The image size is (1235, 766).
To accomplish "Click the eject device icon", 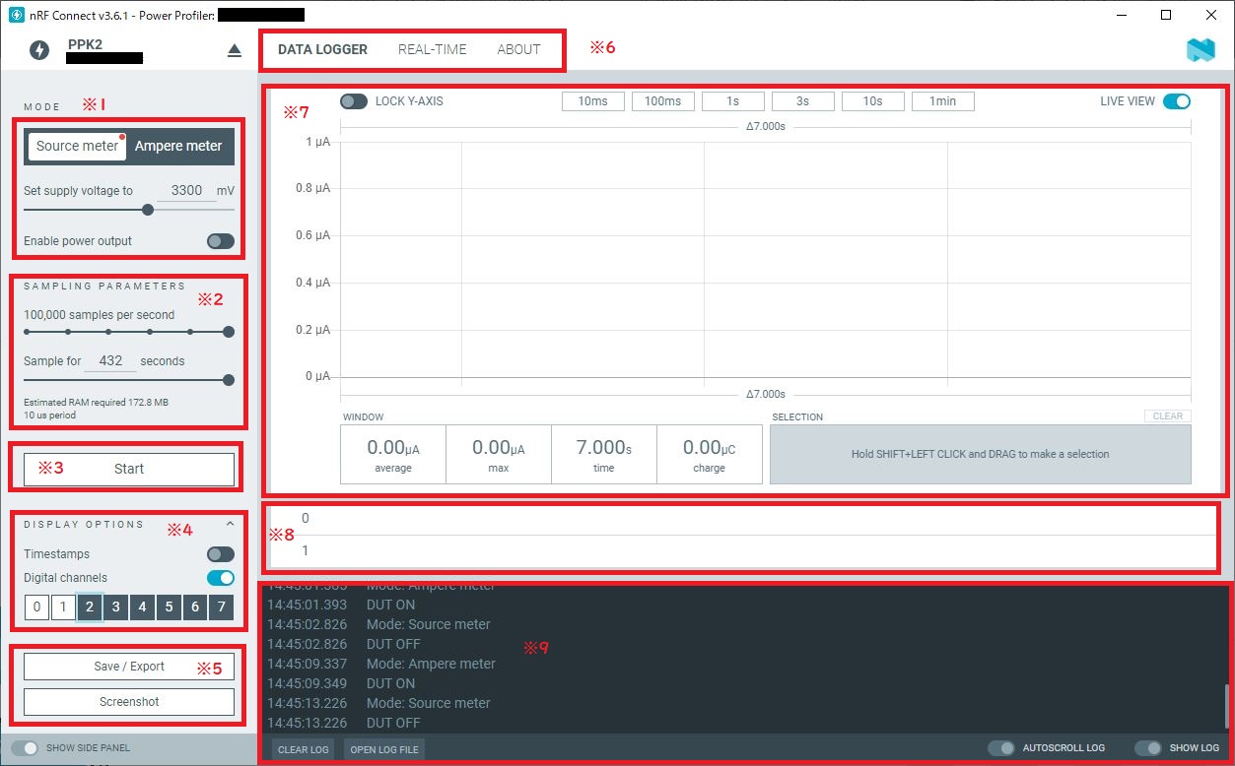I will [234, 50].
